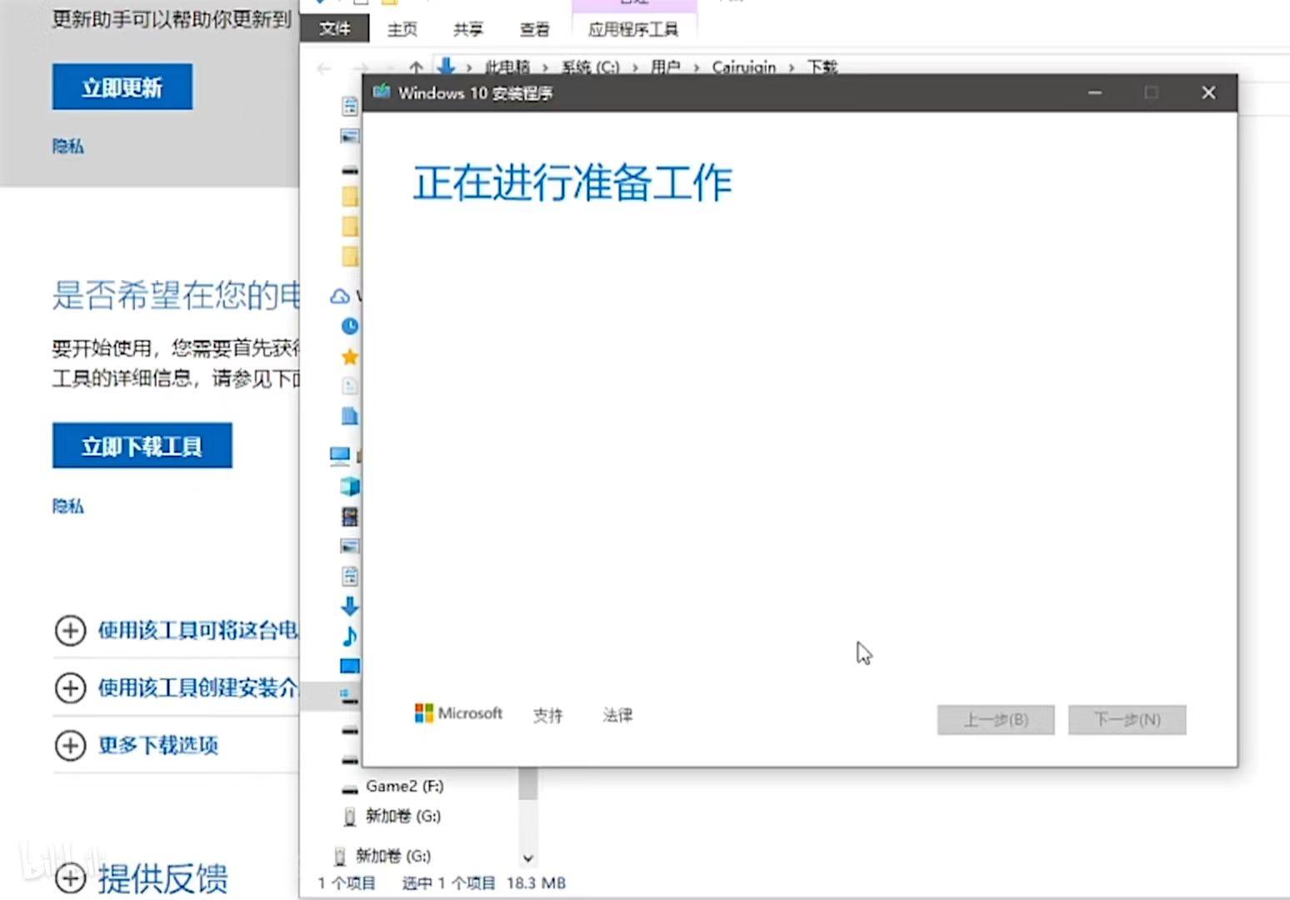Select the This PC monitor icon in sidebar

pos(340,455)
